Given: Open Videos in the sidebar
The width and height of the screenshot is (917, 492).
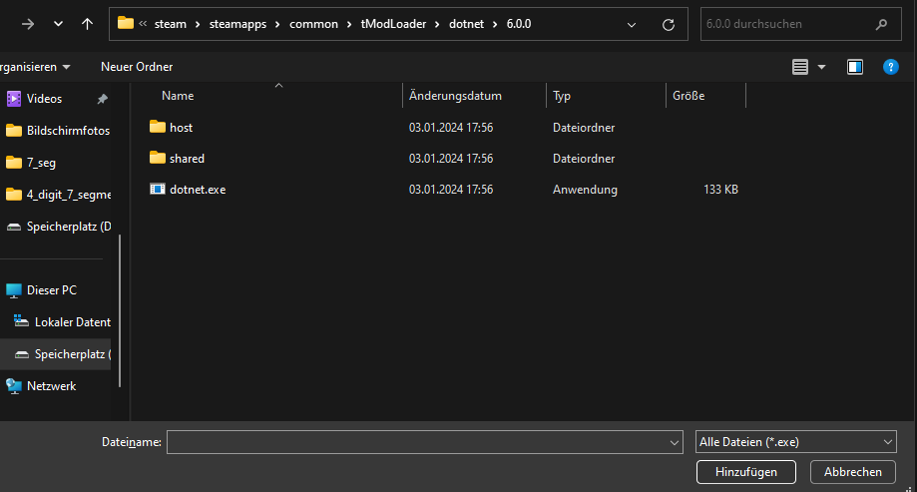Looking at the screenshot, I should click(x=44, y=99).
